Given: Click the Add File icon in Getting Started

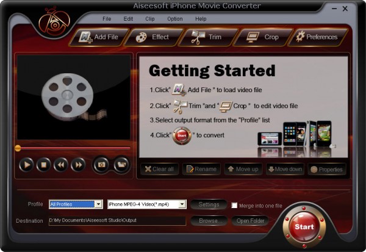Looking at the screenshot, I should (179, 90).
